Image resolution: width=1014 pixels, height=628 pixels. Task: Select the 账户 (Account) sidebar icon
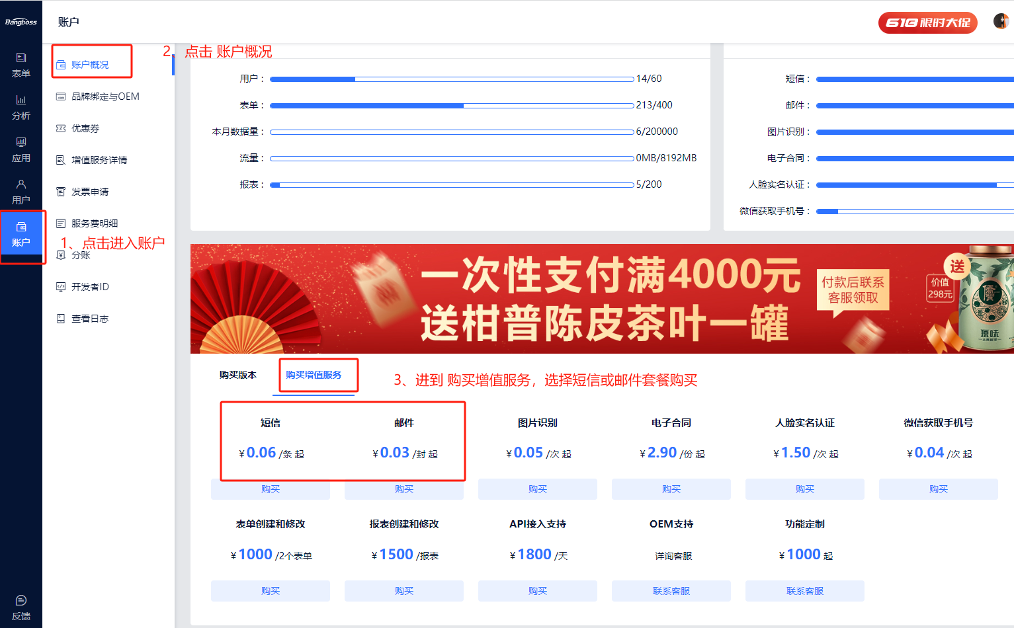click(21, 235)
